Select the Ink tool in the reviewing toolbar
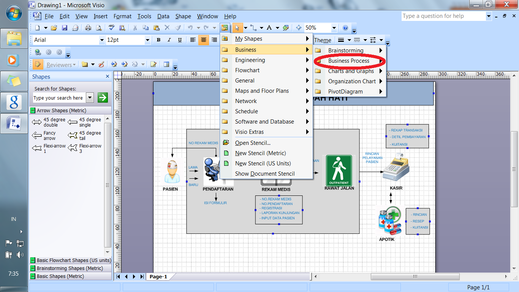This screenshot has height=292, width=519. 101,65
